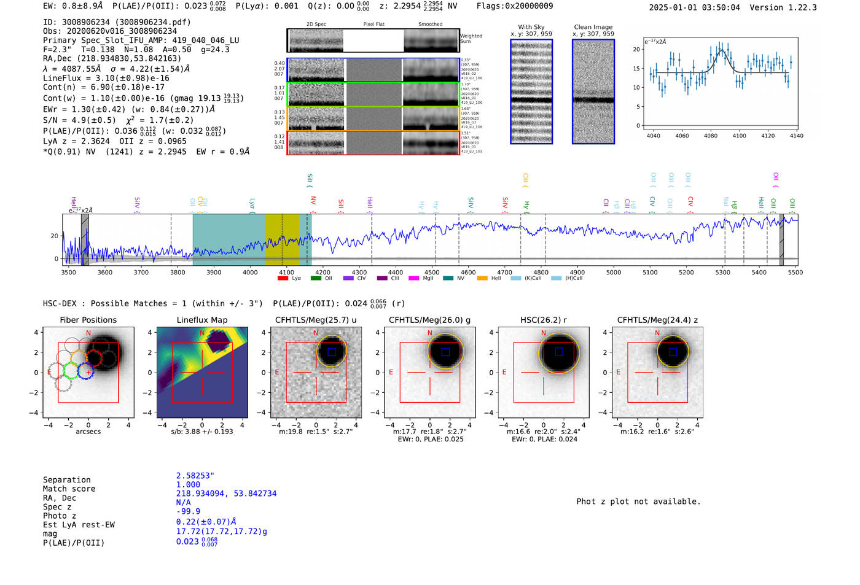Open the CFHTLS/Meg(26.0) g cutout
Viewport: 860px width, 585px height.
tap(430, 373)
